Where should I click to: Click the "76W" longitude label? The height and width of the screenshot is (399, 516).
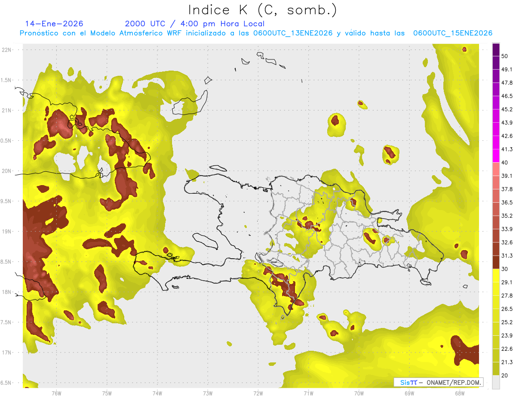click(x=56, y=393)
